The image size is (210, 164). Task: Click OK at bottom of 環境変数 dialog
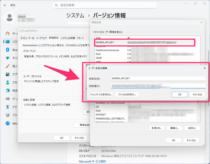(x=174, y=140)
